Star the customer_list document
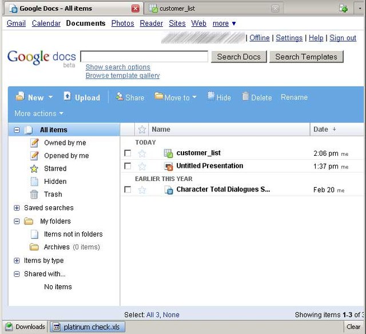 [142, 154]
